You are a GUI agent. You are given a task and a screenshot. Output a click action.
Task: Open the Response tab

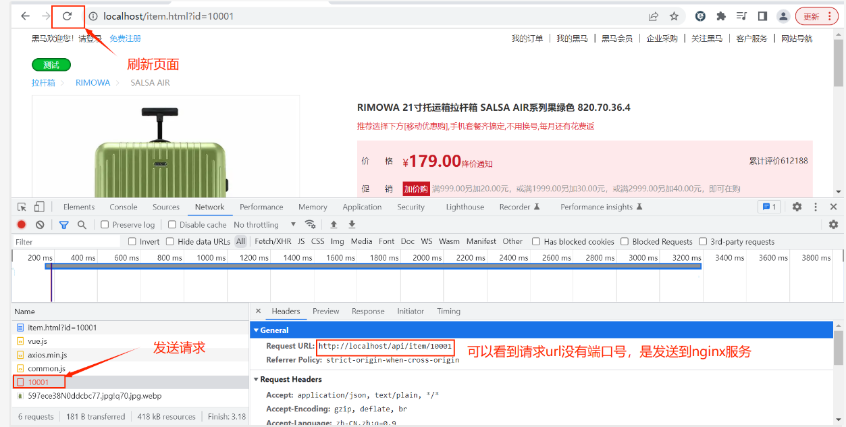tap(368, 311)
